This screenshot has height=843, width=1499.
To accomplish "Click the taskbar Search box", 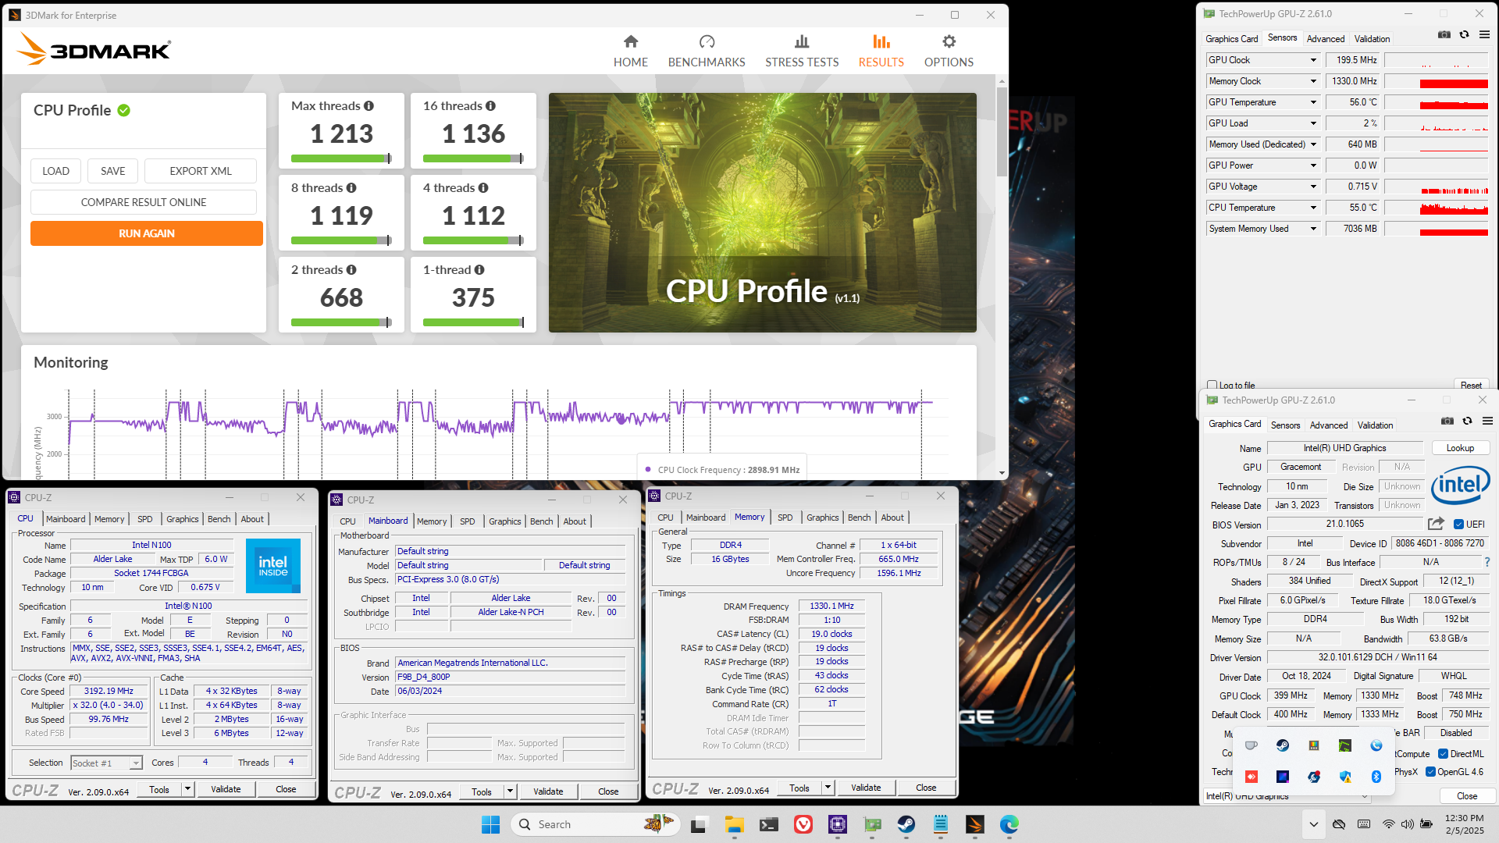I will [x=593, y=824].
